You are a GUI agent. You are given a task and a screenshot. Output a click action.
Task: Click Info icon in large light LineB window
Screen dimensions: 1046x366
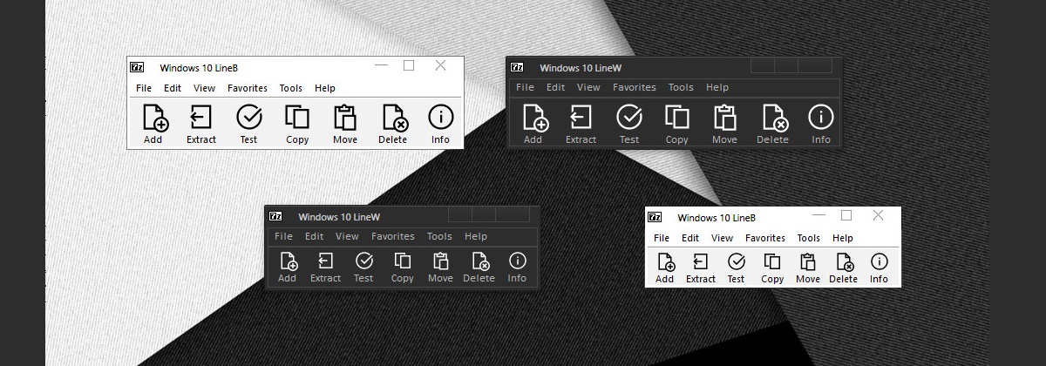(441, 117)
